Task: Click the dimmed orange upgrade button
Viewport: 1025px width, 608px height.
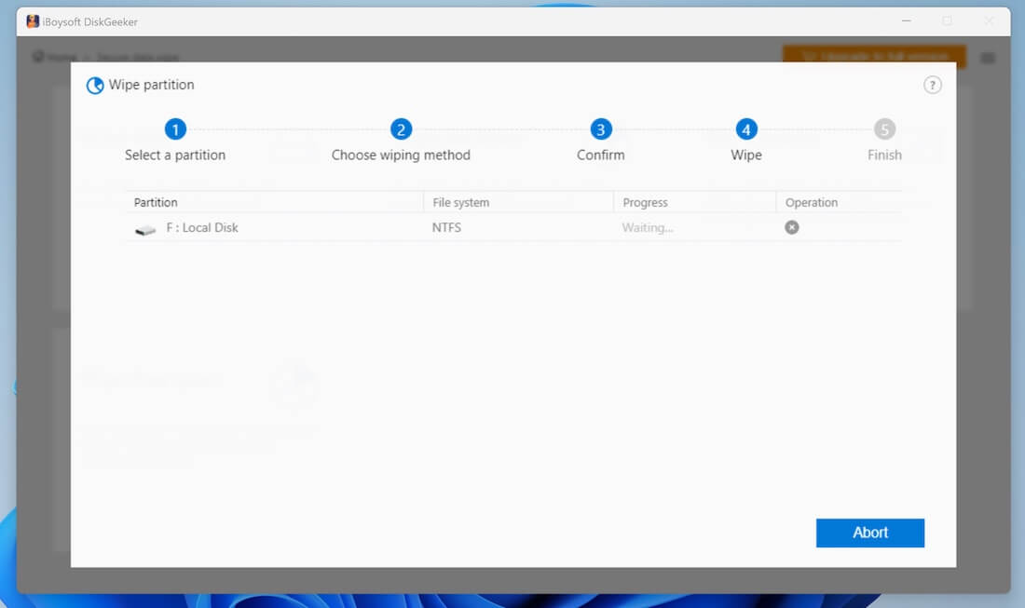Action: point(874,57)
